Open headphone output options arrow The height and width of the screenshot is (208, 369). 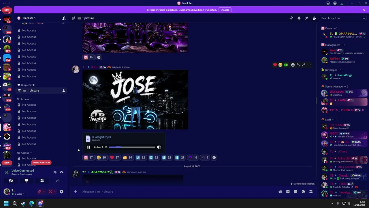(55, 192)
